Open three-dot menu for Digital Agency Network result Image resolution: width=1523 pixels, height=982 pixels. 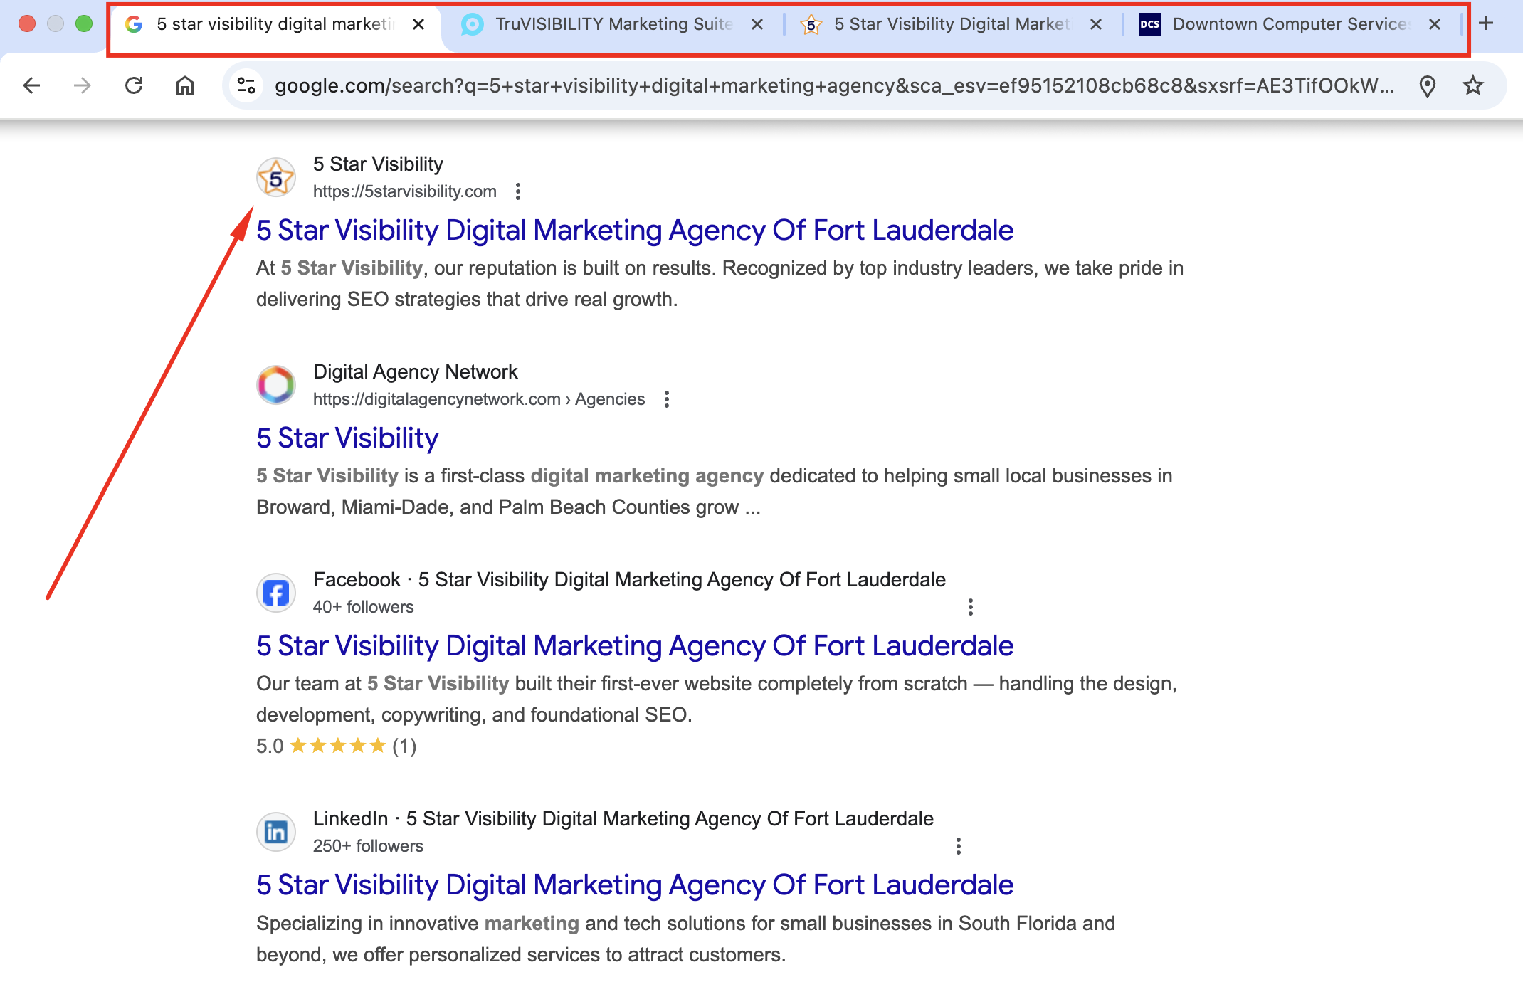667,399
